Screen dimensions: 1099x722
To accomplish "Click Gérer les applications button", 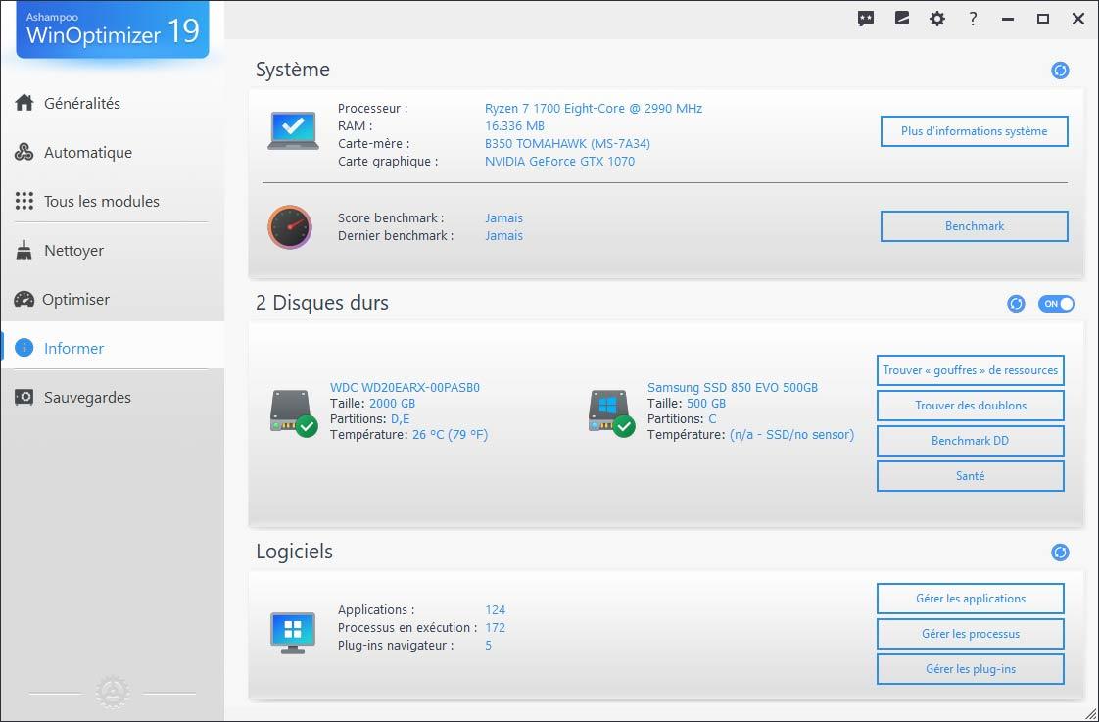I will tap(970, 599).
